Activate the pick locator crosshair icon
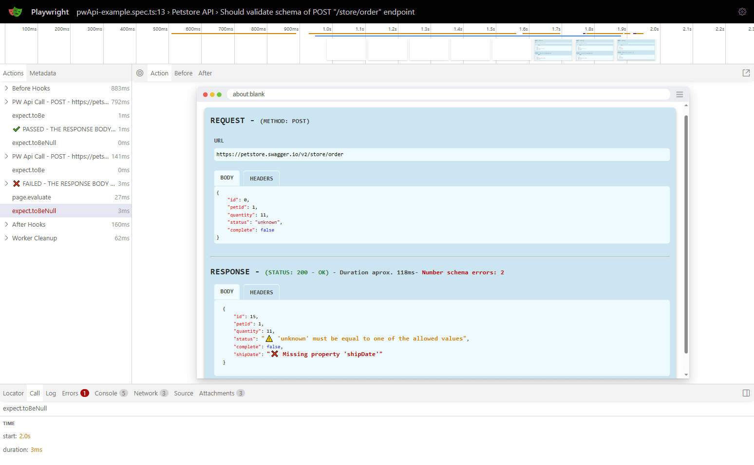Screen dimensions: 754x465 pos(140,73)
